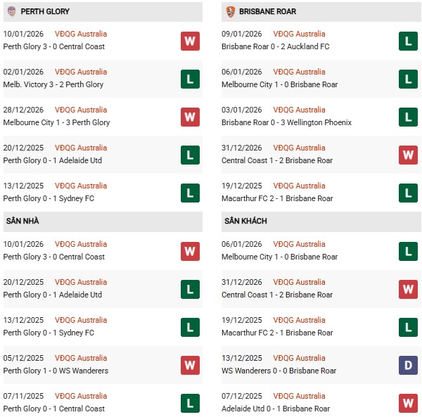Click the L badge for Brisbane Roar 0-3 Wellington Phoenix
This screenshot has width=422, height=417.
(408, 117)
